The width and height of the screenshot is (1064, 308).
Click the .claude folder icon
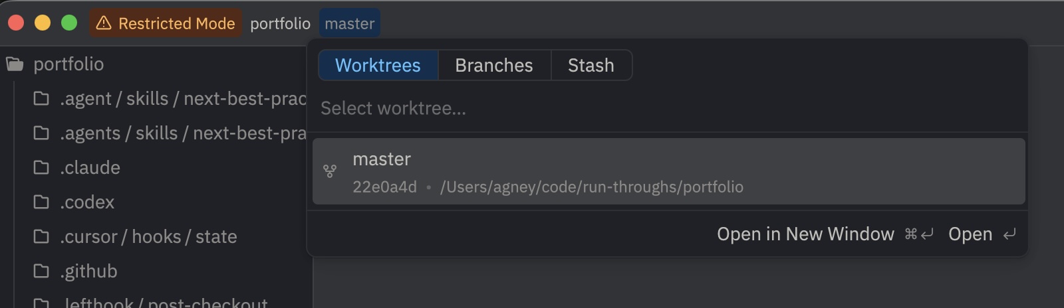coord(41,167)
